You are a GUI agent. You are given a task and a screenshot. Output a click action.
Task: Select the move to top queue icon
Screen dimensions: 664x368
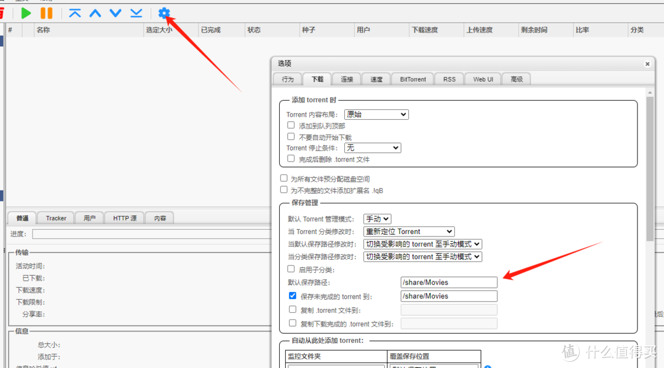[x=74, y=13]
